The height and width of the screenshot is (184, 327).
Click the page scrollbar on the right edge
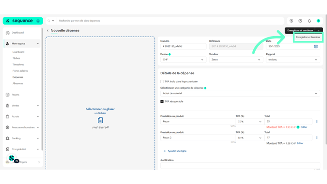point(326,79)
